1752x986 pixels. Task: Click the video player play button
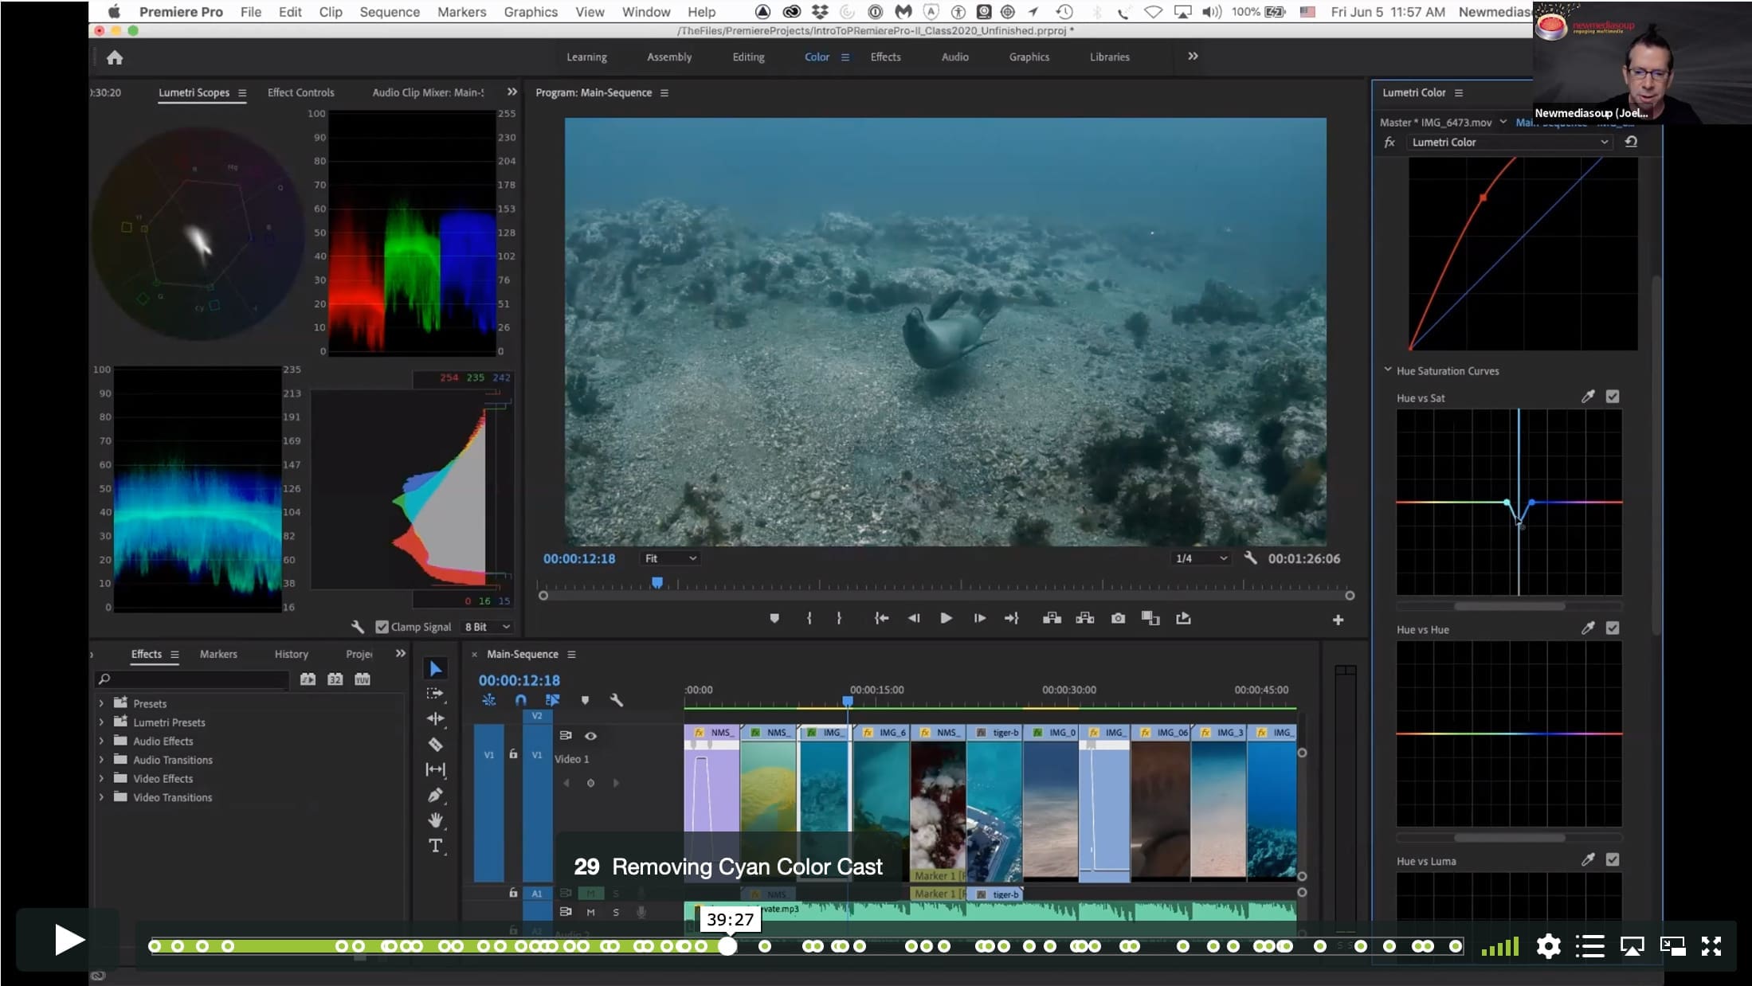(69, 940)
